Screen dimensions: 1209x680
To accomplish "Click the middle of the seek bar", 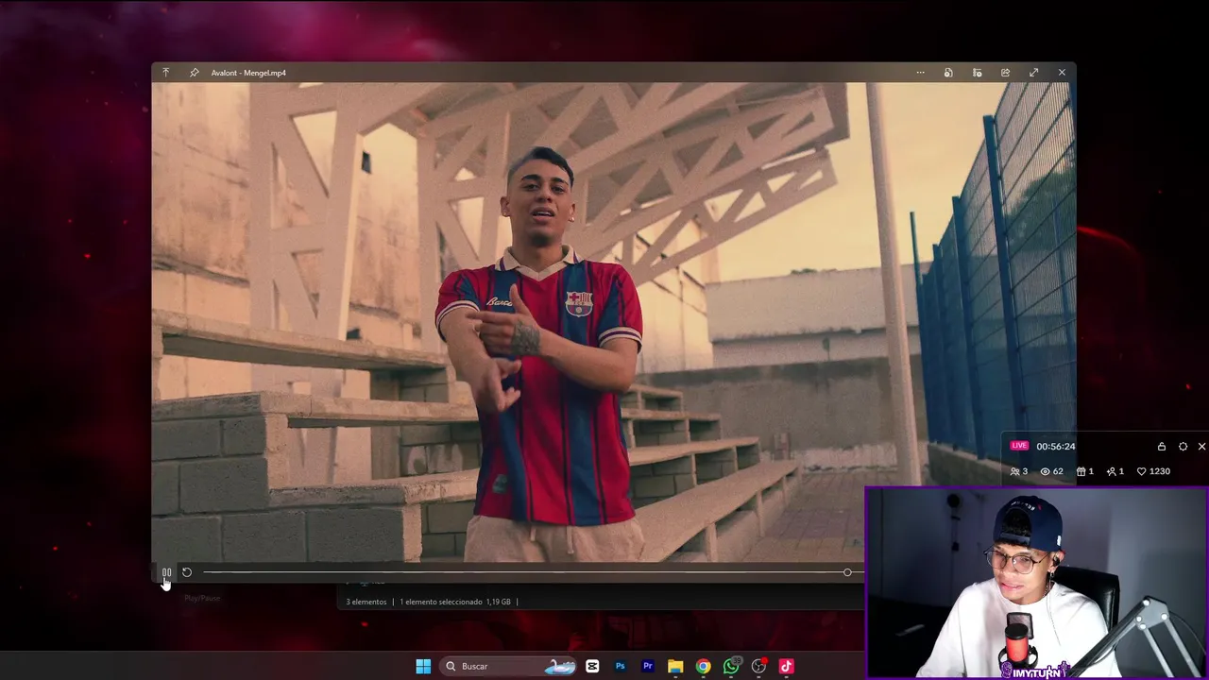I will tap(533, 572).
